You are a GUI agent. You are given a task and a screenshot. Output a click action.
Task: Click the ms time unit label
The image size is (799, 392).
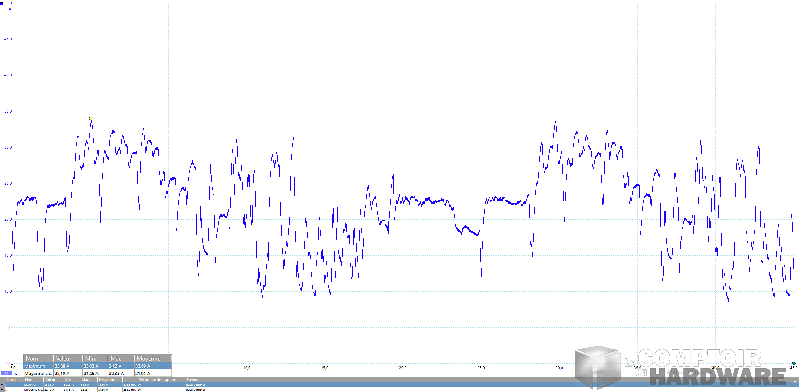[15, 374]
